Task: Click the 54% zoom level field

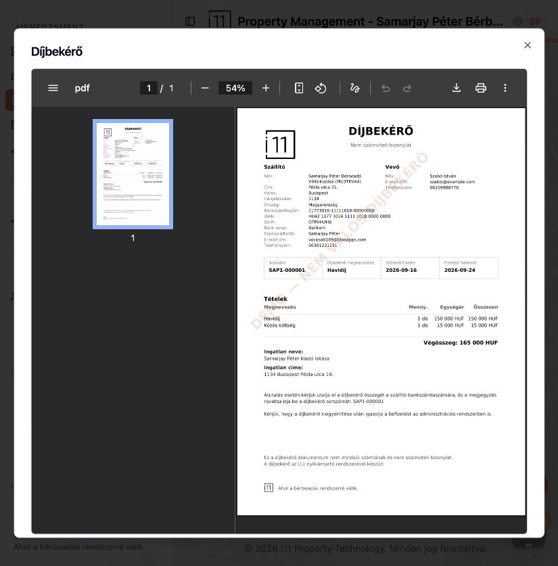Action: 235,88
